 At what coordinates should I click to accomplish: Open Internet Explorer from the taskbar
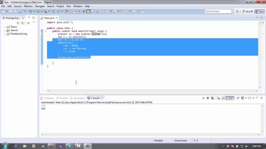16,146
